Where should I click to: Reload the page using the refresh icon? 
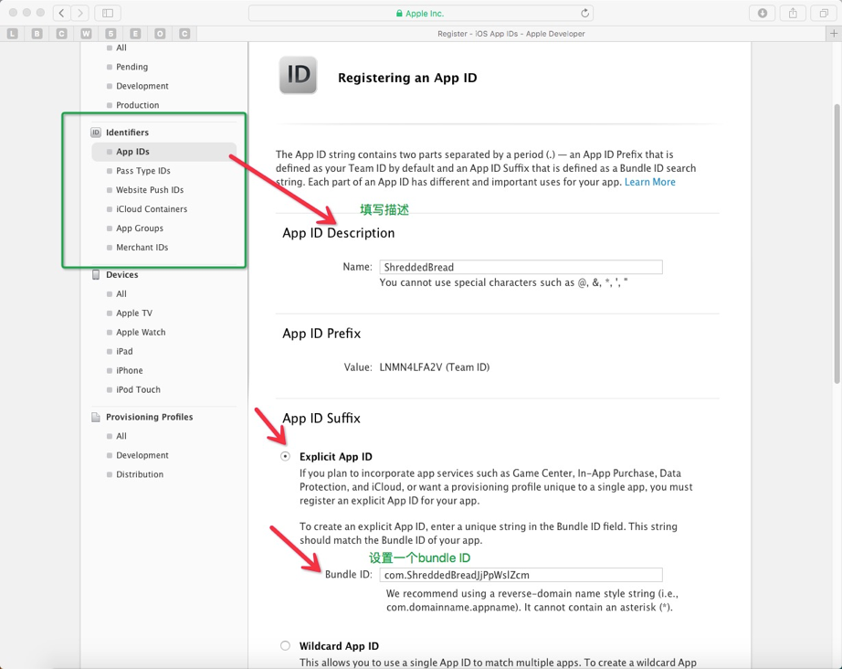(x=584, y=13)
